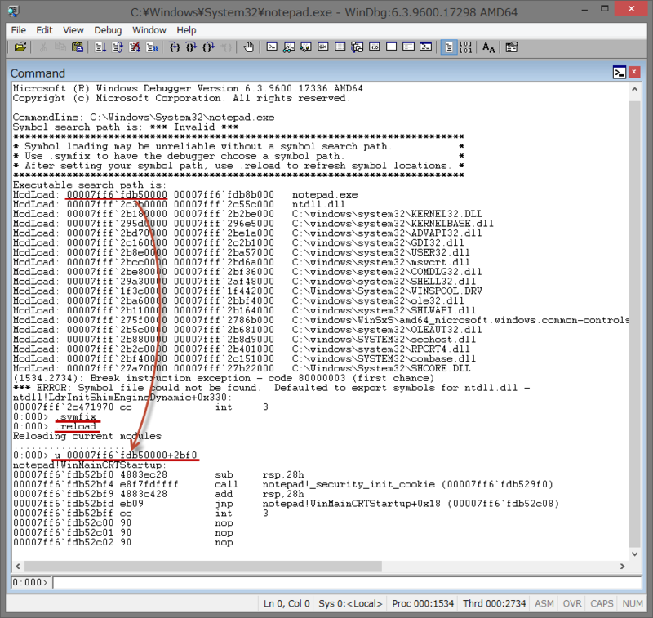
Task: Click the command input field at the bottom
Action: coord(346,582)
